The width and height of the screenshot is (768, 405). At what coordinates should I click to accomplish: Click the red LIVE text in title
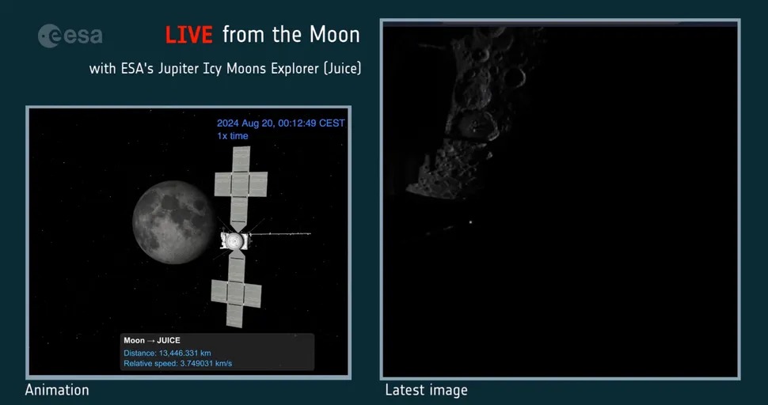click(188, 35)
